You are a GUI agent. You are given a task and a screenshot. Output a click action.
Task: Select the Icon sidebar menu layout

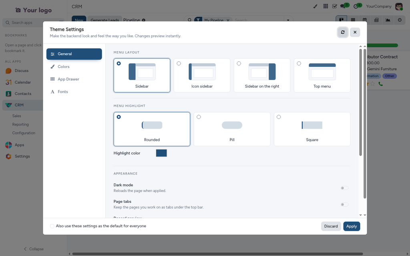point(202,75)
